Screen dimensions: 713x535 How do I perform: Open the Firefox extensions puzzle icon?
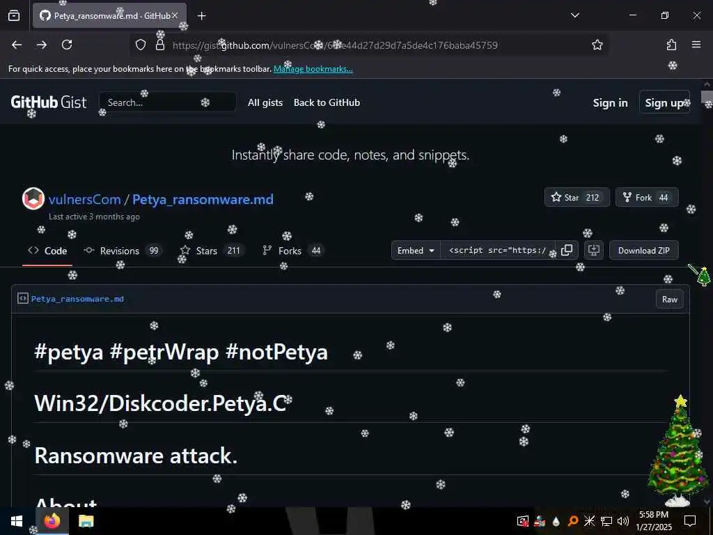click(671, 45)
